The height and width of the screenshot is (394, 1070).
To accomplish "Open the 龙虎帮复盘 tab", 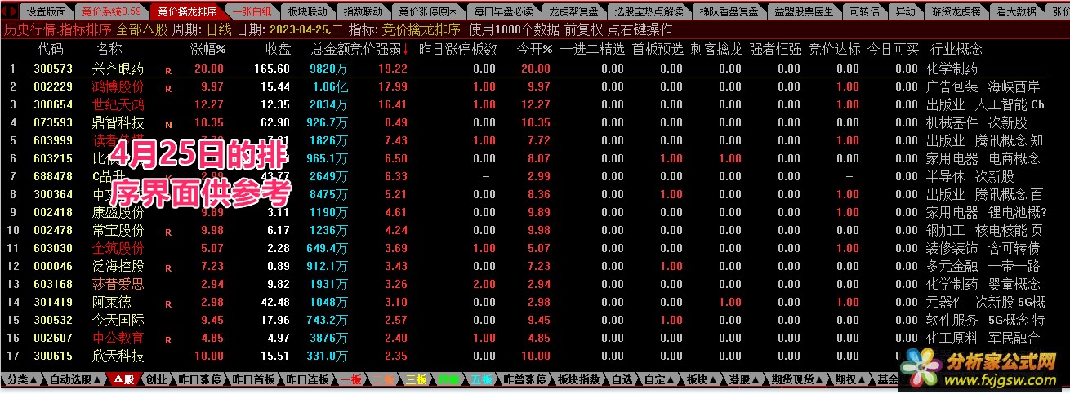I will tap(573, 11).
